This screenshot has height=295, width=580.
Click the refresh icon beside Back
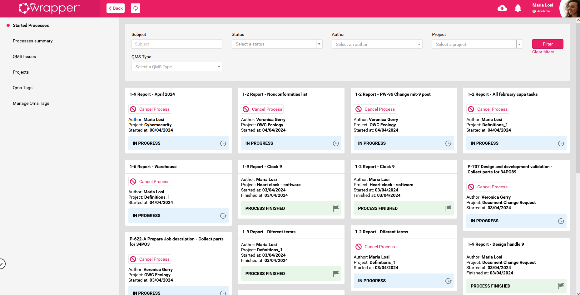click(136, 8)
